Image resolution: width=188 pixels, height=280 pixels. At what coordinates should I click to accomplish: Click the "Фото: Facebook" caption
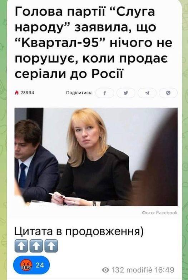160,213
